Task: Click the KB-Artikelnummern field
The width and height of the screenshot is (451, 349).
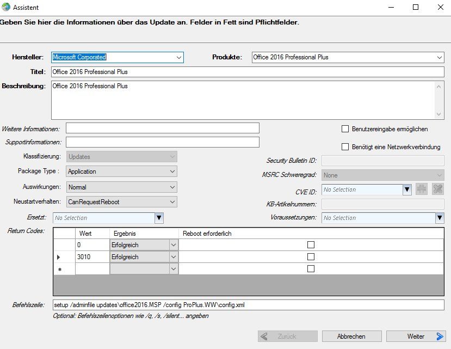Action: tap(383, 204)
